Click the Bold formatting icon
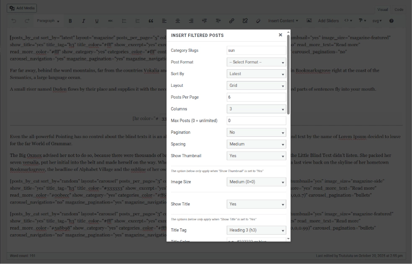Screen dimensions: 412x264 [x=70, y=21]
